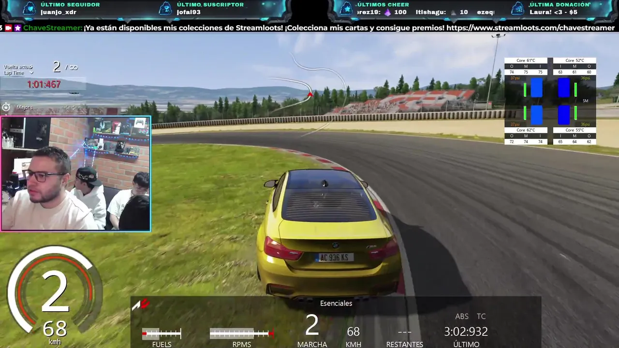Click the purple star icon in ticker
Image resolution: width=619 pixels, height=348 pixels.
pyautogui.click(x=18, y=28)
